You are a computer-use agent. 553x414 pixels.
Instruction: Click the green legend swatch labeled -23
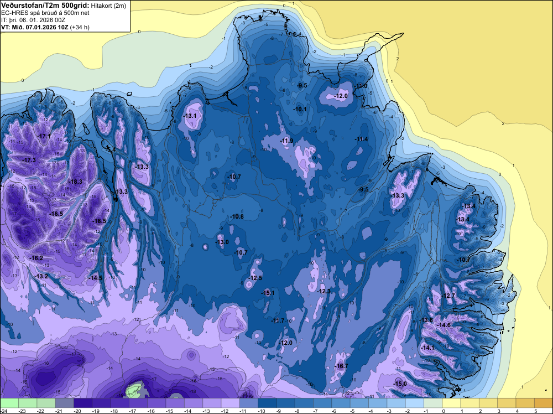[x=28, y=403]
